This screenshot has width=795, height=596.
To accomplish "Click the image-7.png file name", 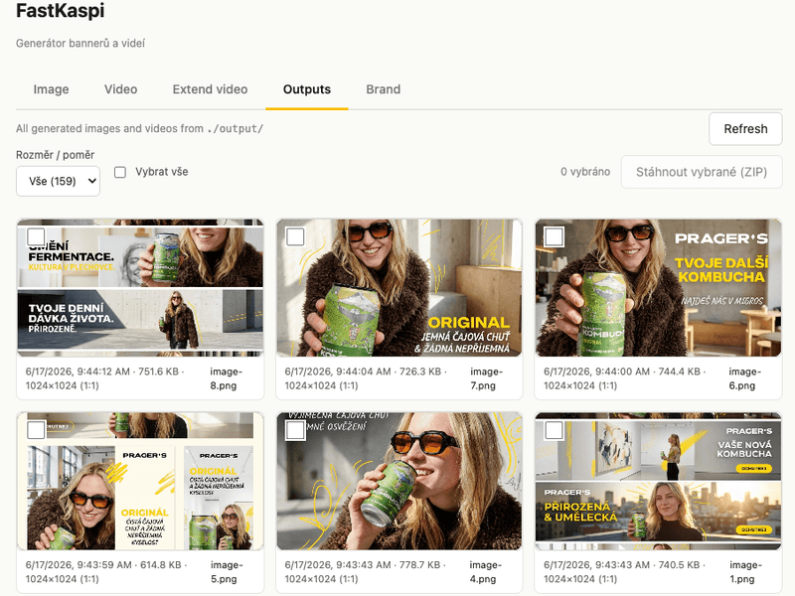I will (486, 378).
